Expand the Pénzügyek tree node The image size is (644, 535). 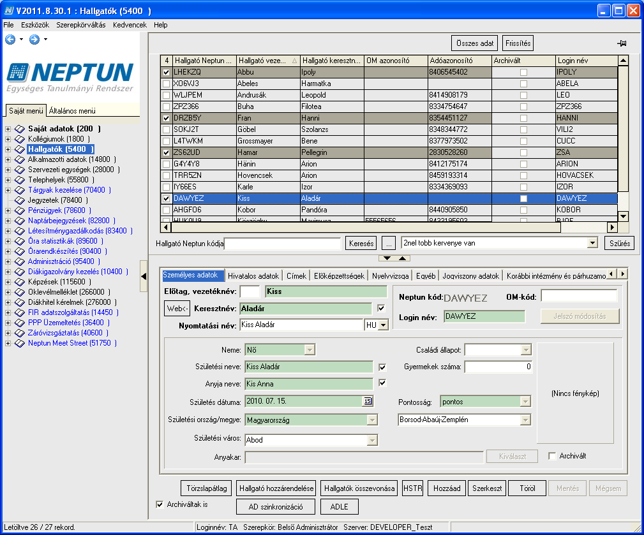[x=8, y=210]
